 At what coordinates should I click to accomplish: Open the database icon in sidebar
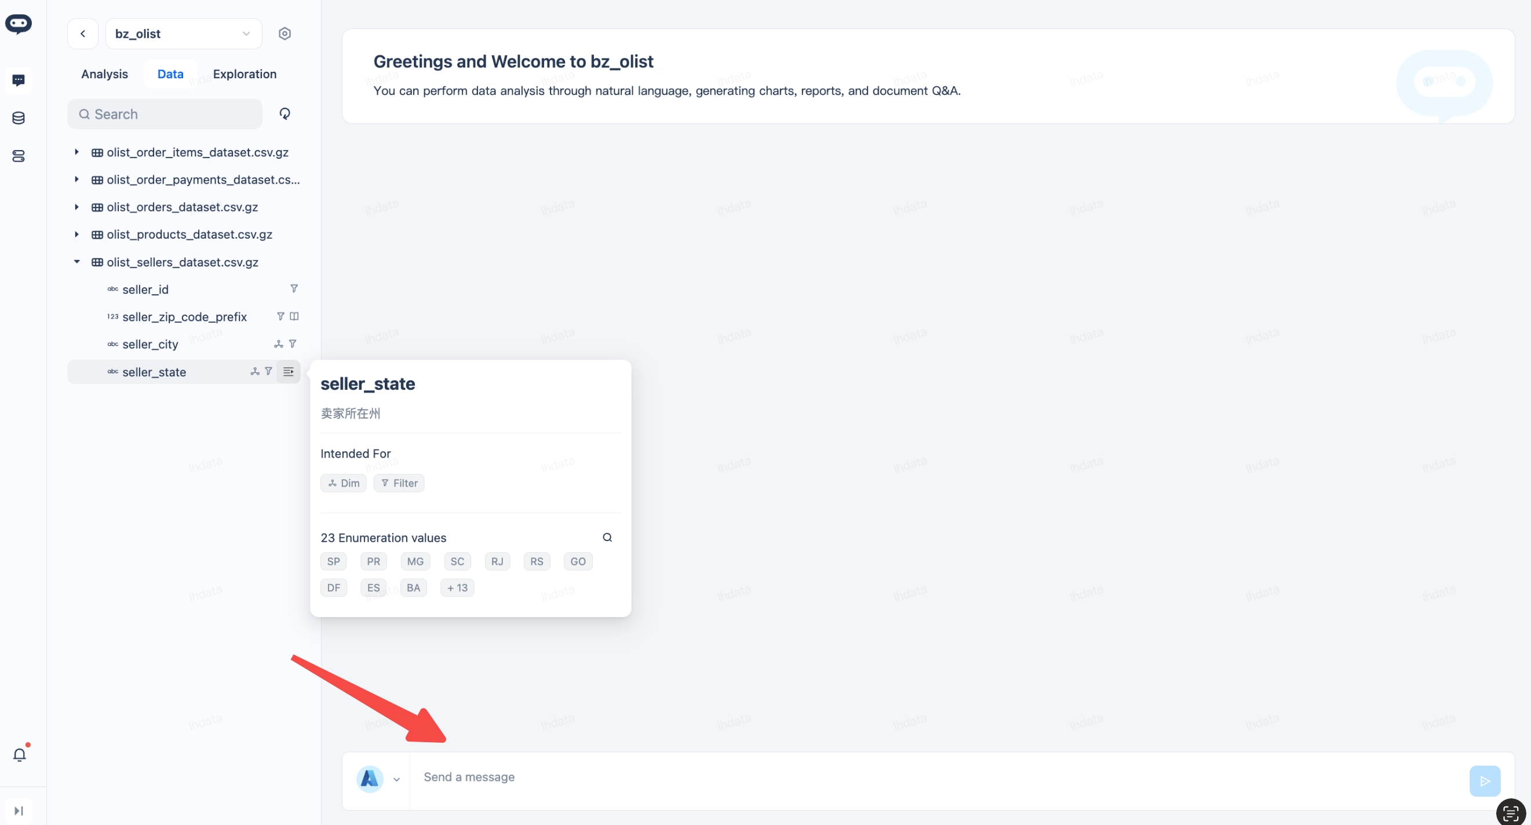19,118
